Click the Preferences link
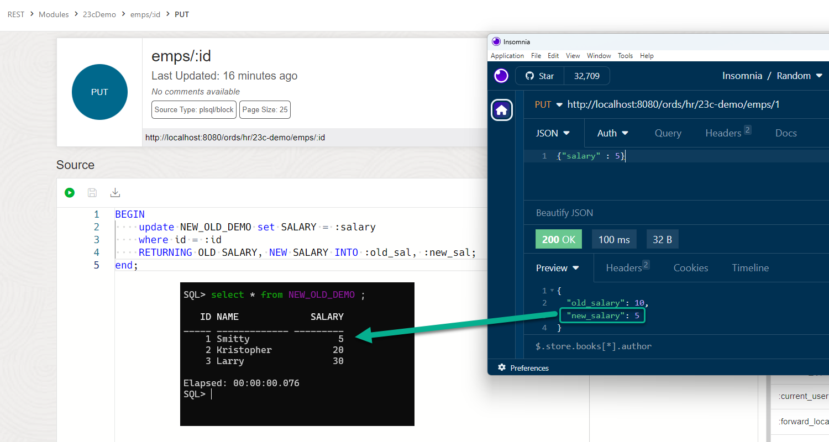This screenshot has width=829, height=442. pos(529,368)
